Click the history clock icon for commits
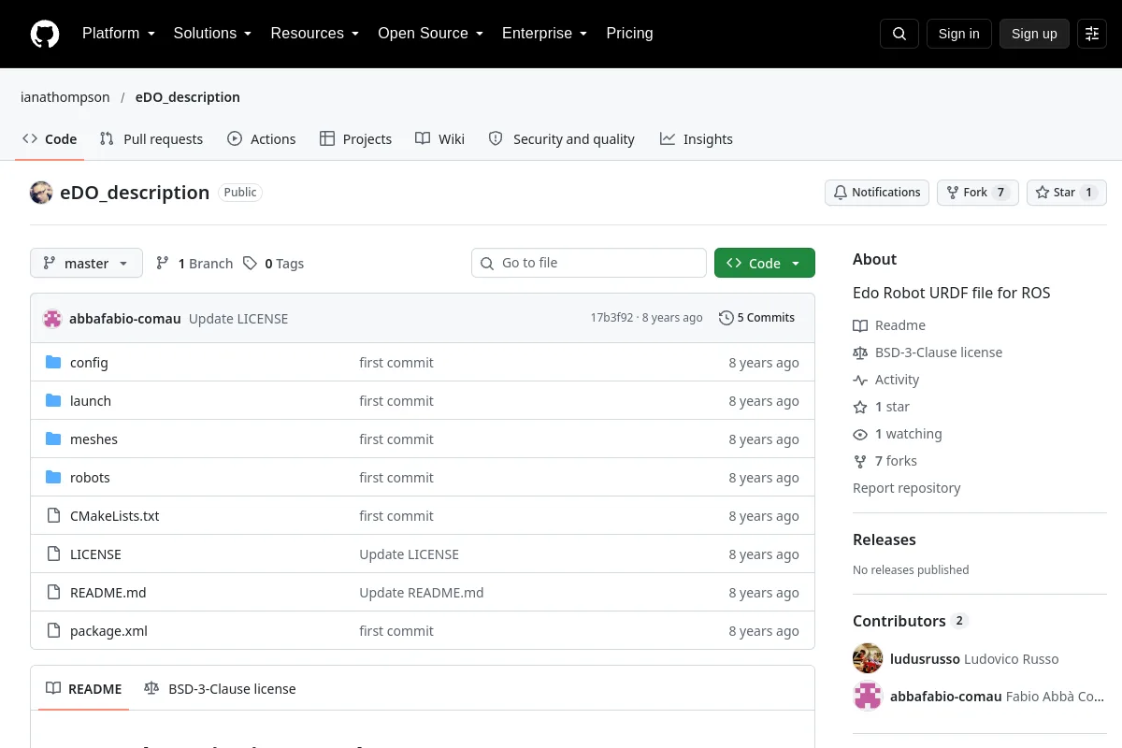Image resolution: width=1122 pixels, height=748 pixels. 726,318
